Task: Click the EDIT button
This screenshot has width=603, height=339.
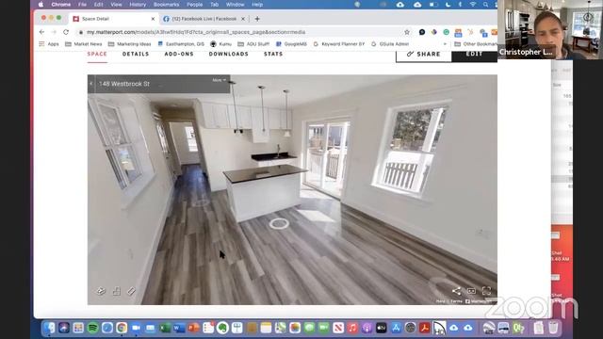Action: [474, 55]
